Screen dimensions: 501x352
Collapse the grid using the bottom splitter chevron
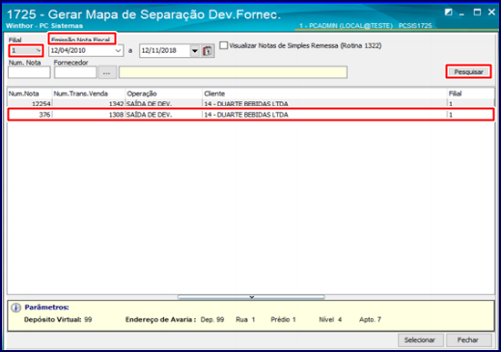click(x=251, y=297)
